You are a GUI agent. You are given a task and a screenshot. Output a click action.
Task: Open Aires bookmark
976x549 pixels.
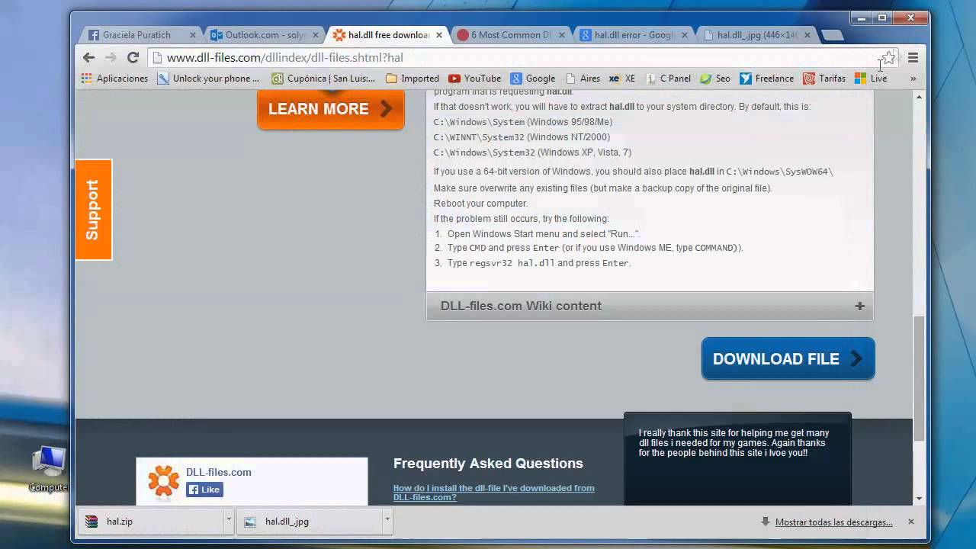[x=583, y=79]
